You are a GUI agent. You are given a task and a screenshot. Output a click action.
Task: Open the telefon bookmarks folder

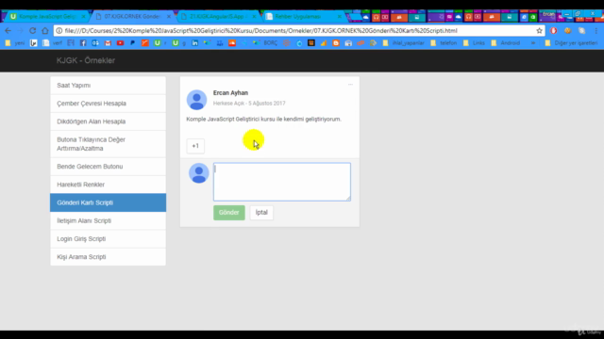[x=444, y=43]
